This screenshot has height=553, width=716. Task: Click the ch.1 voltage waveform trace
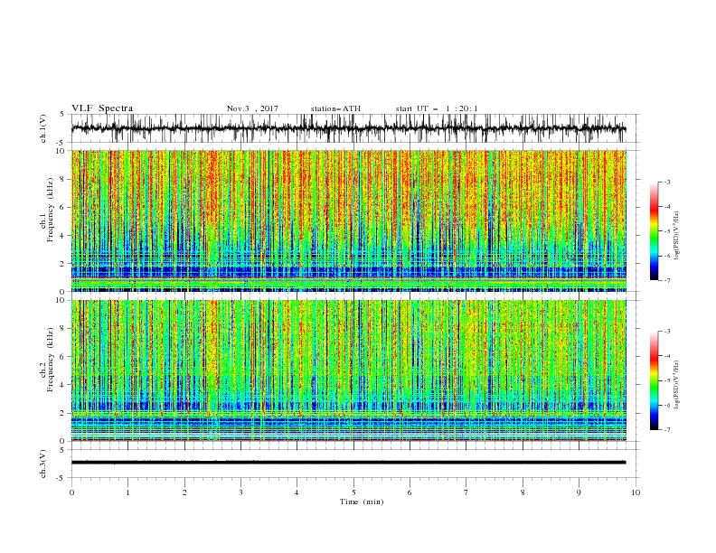tap(348, 128)
